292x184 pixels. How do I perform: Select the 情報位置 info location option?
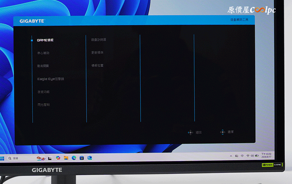97,66
